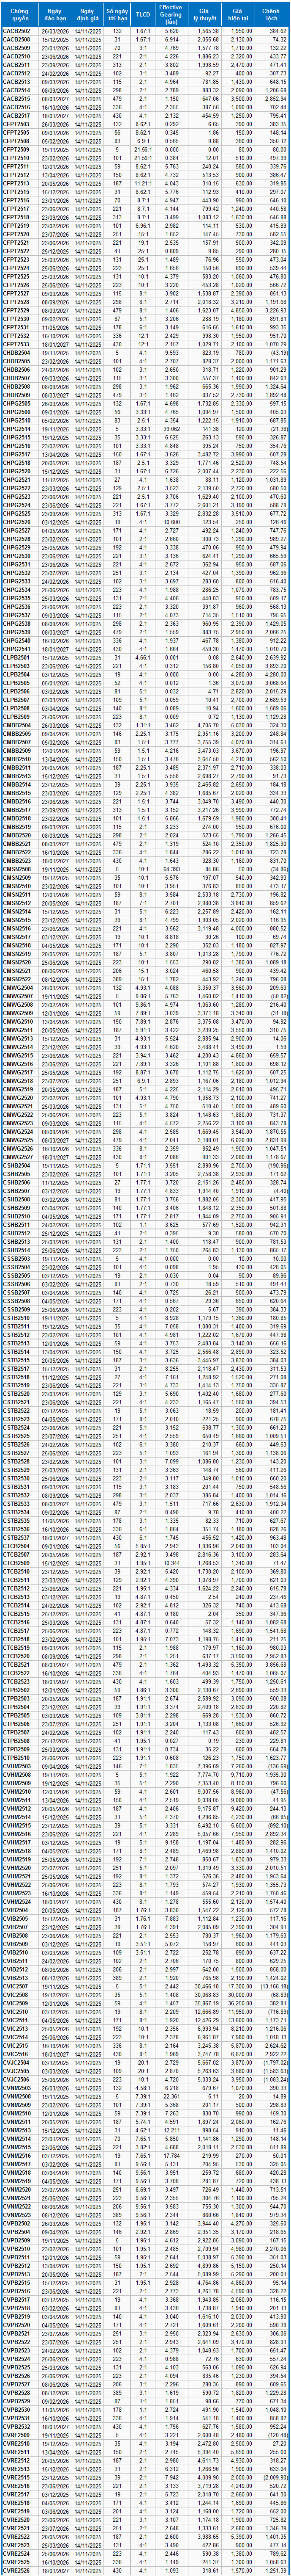Select the 'TLCD' column header

pos(144,14)
